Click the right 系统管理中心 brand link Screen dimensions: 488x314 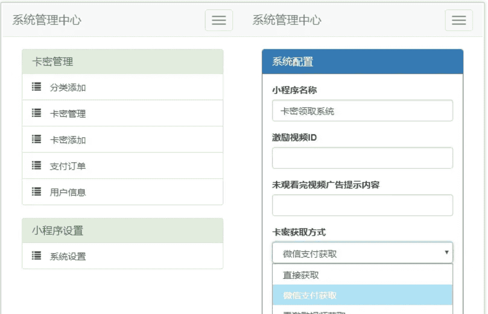click(x=286, y=20)
